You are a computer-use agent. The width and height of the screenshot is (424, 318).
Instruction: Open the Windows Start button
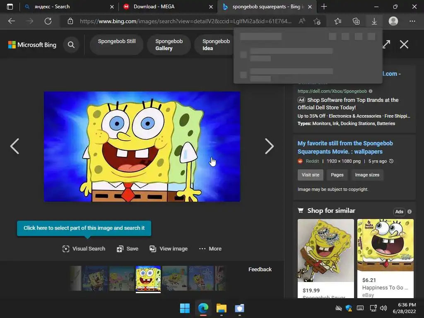185,308
